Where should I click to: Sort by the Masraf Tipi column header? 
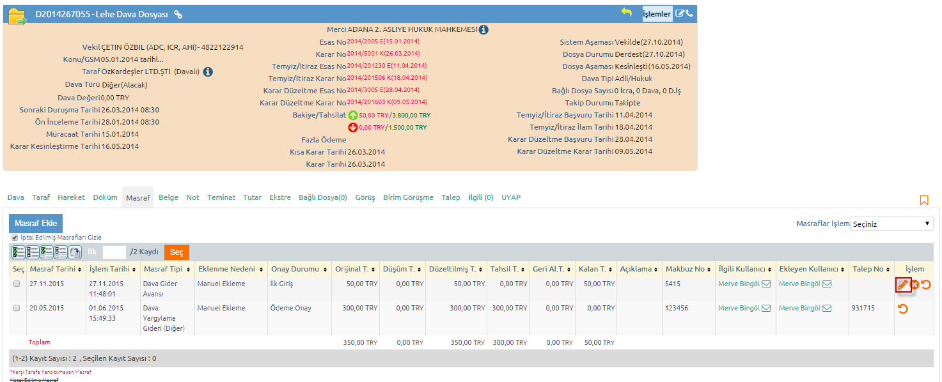tap(167, 269)
